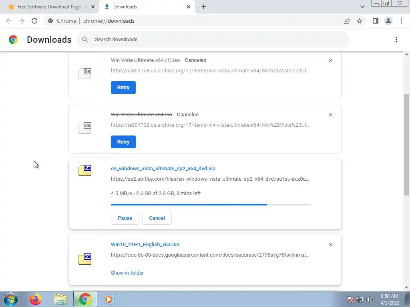410x307 pixels.
Task: Click the scrollbar up arrow
Action: pyautogui.click(x=406, y=54)
